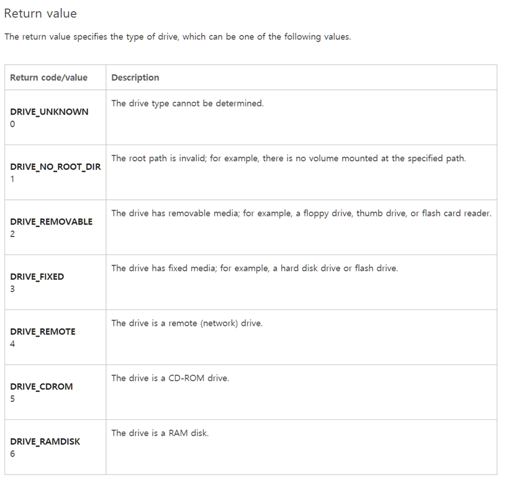
Task: Click the removable media description text
Action: 301,213
